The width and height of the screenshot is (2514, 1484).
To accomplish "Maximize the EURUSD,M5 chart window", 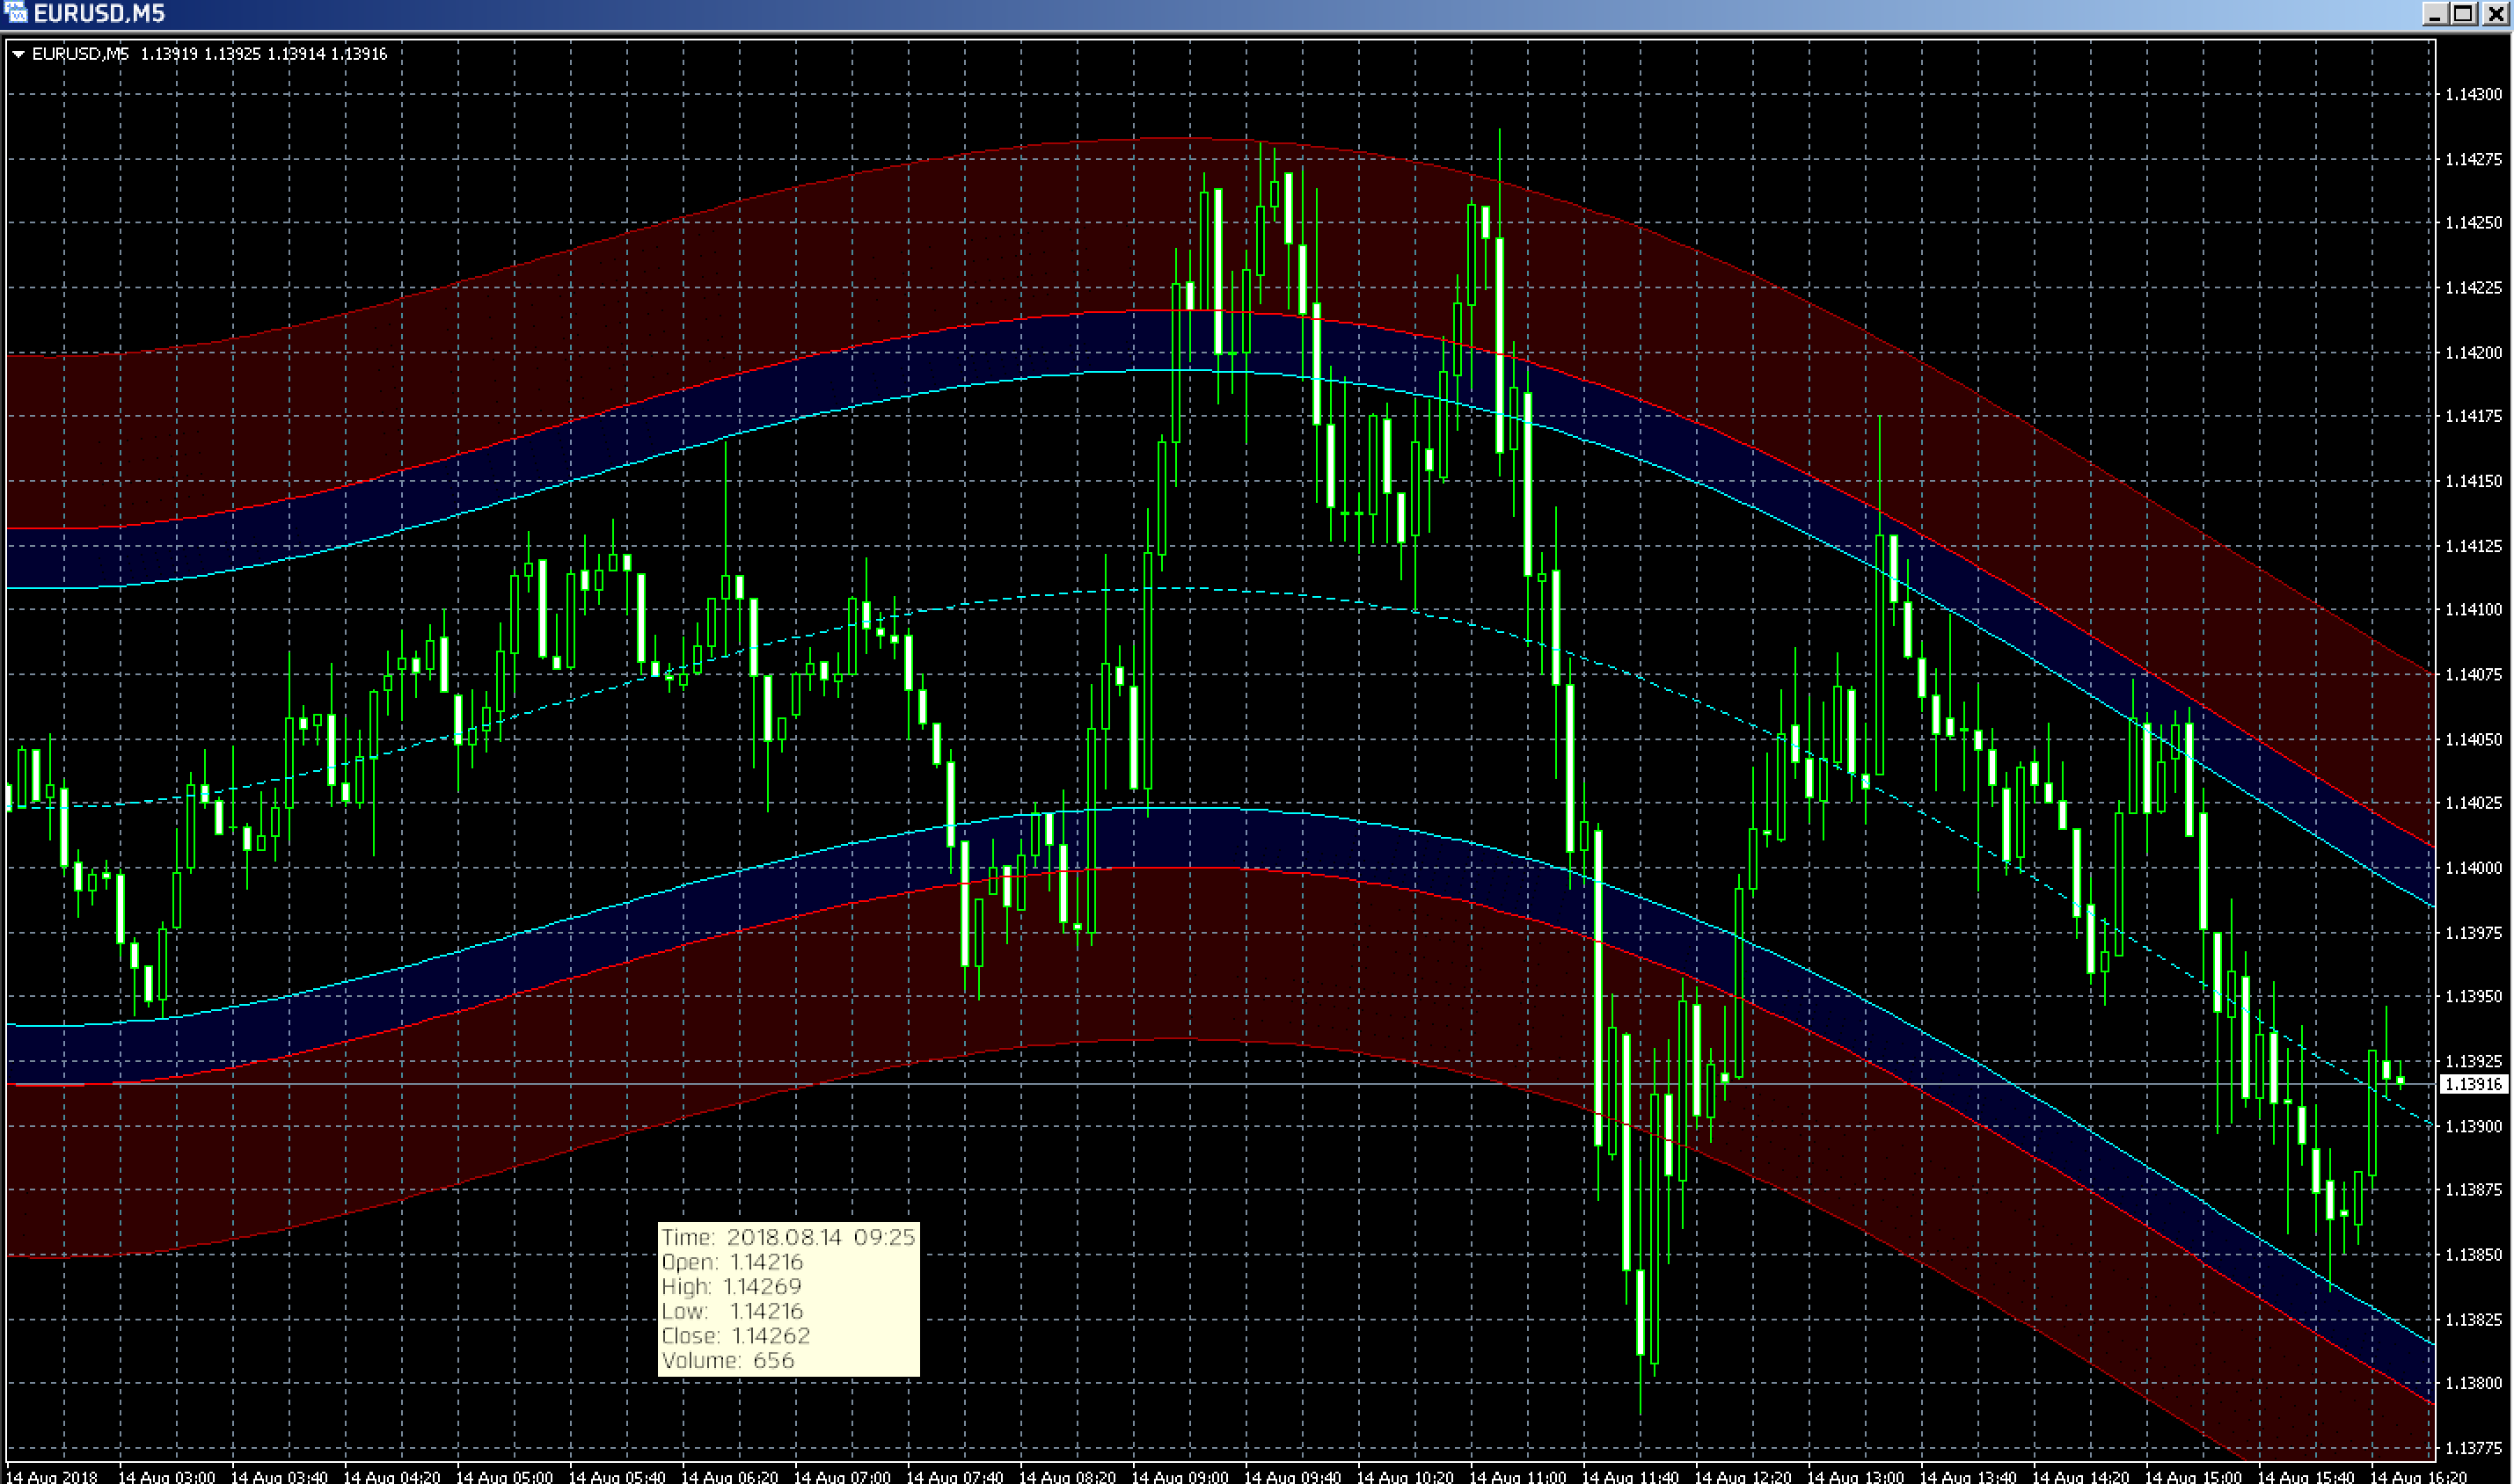I will [2464, 13].
